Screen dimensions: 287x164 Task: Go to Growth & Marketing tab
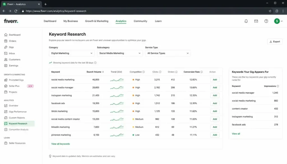97,21
